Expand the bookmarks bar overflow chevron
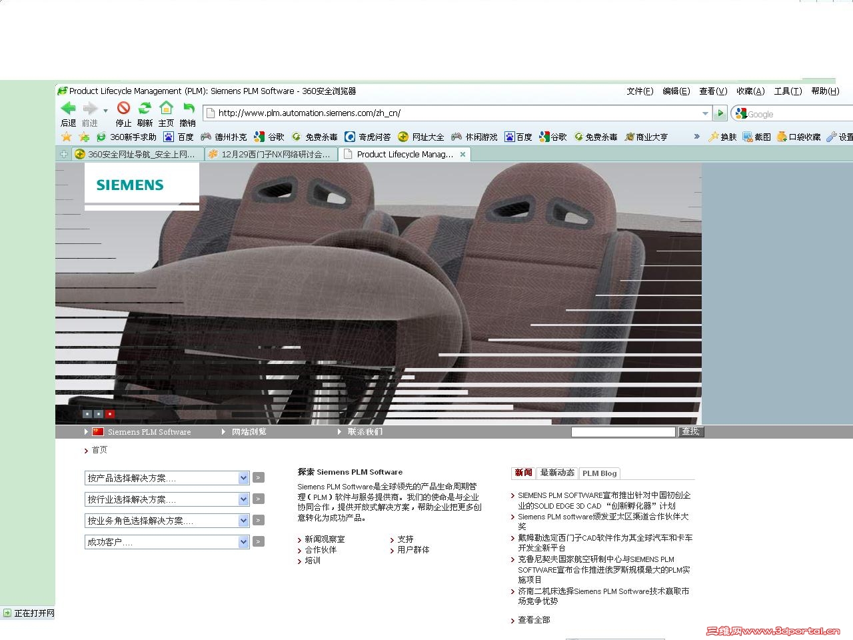 coord(697,137)
